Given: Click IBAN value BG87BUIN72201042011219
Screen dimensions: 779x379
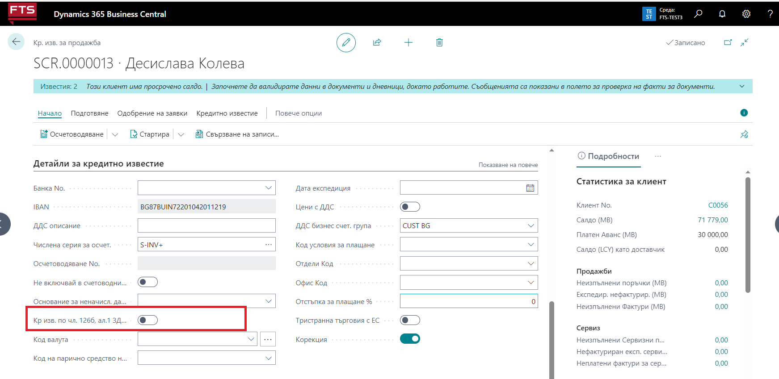Looking at the screenshot, I should pyautogui.click(x=183, y=207).
